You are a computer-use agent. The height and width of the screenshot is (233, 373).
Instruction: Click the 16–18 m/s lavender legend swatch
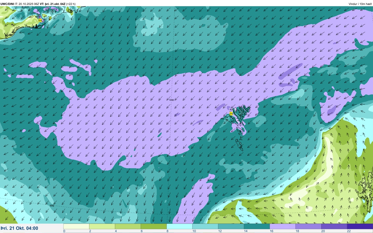point(283,226)
